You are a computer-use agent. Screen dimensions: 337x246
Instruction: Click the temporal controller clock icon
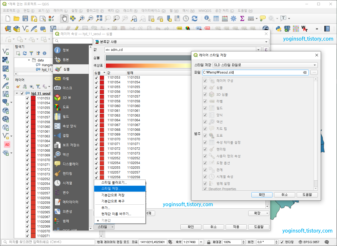(x=186, y=18)
